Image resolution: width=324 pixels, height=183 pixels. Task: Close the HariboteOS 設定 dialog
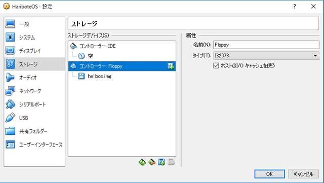pos(313,7)
